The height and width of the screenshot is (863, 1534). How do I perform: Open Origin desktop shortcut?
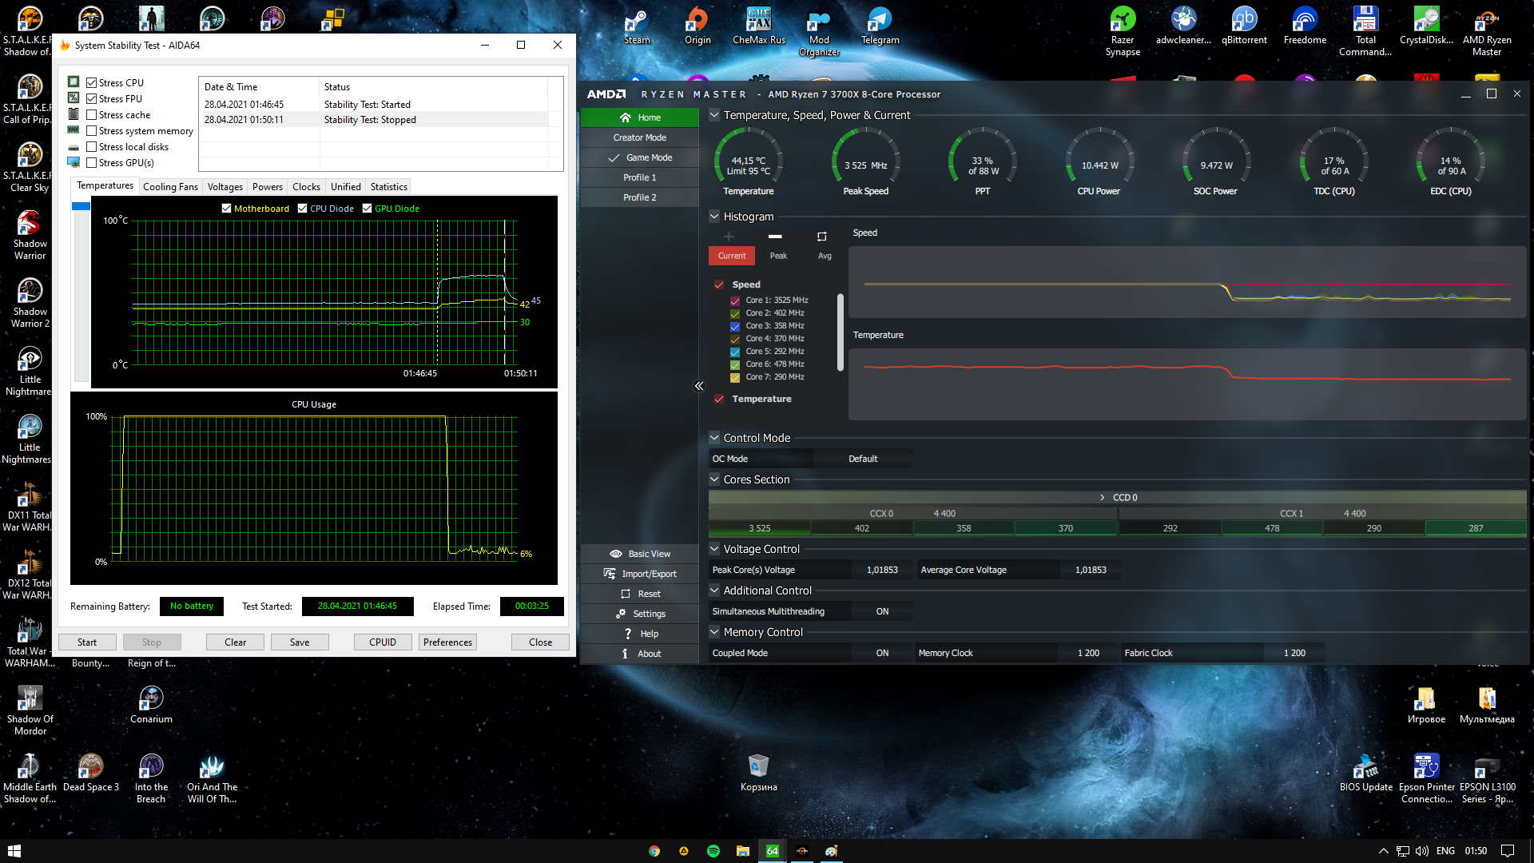[697, 26]
